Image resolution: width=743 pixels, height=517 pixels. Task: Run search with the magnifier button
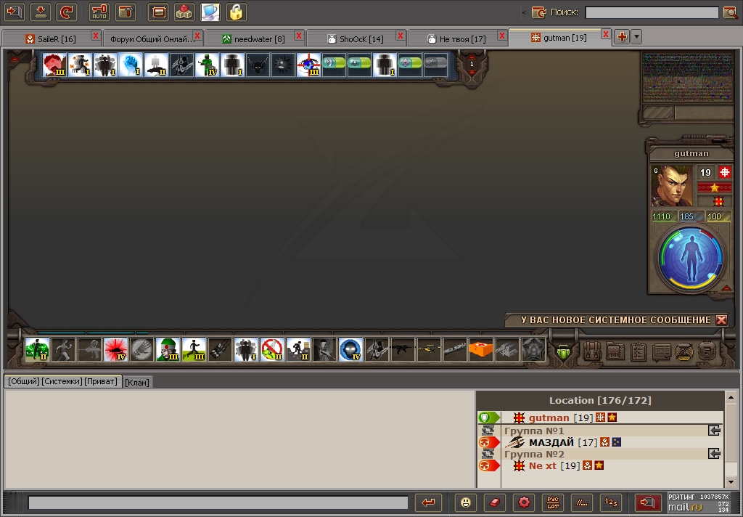tap(730, 12)
